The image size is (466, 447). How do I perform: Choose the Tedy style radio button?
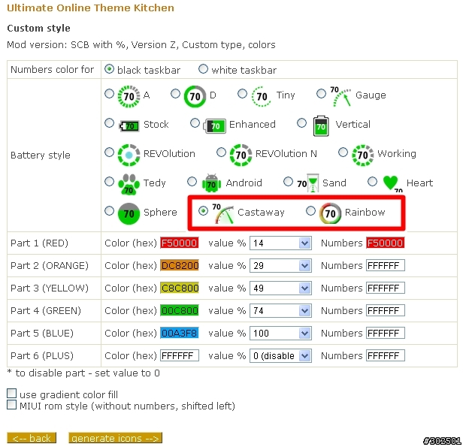[x=110, y=182]
